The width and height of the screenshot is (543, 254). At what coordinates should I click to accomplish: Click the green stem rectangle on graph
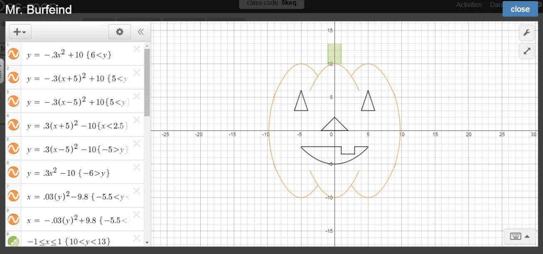(x=334, y=54)
